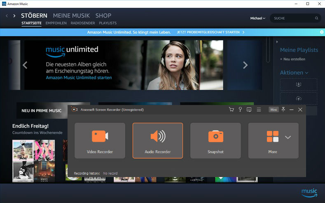Click the search magnifier icon
Viewport: 325px width, 203px height.
(316, 18)
